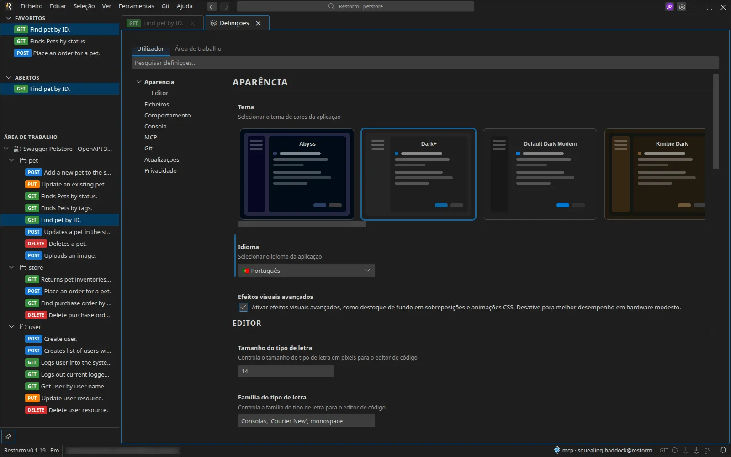Click the Git push arrow icon

[x=686, y=450]
